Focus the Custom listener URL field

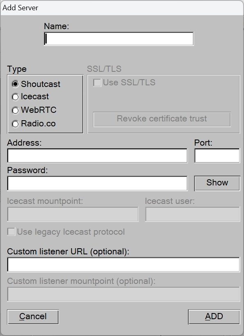123,265
